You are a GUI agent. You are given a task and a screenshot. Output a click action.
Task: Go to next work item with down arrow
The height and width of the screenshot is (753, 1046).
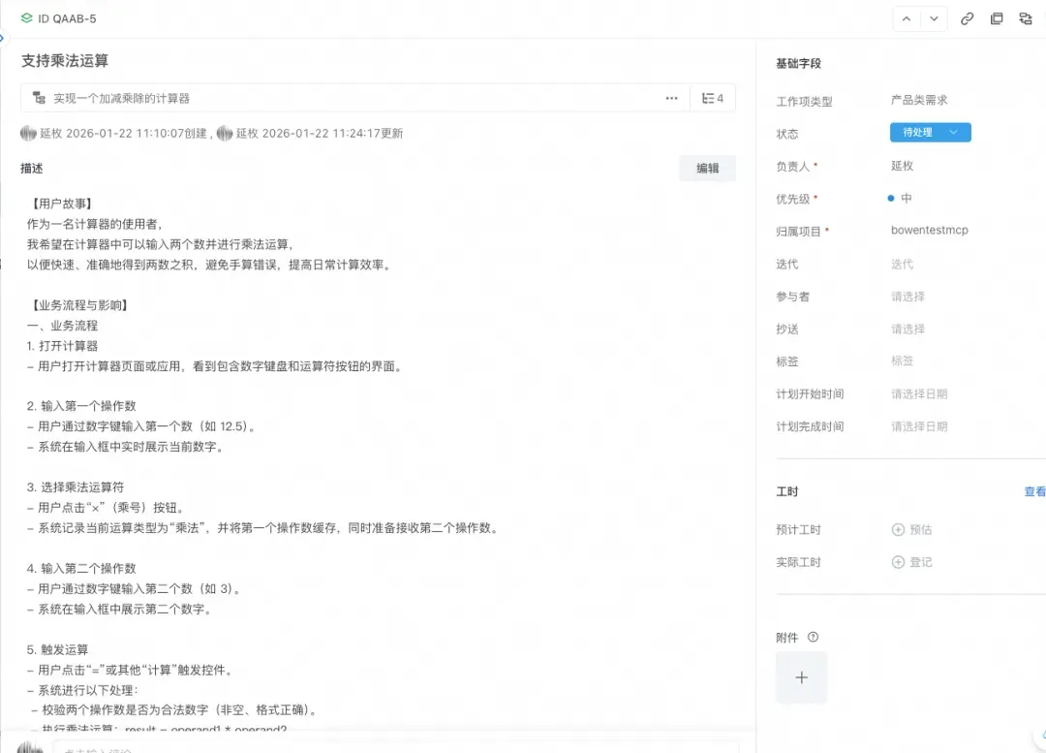pos(934,18)
